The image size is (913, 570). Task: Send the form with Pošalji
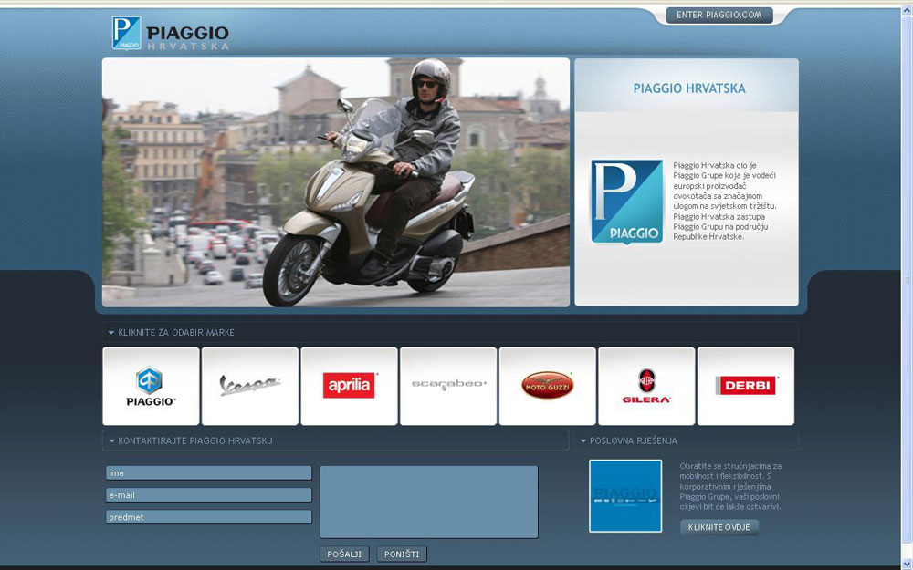(345, 554)
